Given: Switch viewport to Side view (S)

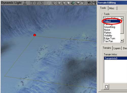Looking at the screenshot, I should coord(42,3).
